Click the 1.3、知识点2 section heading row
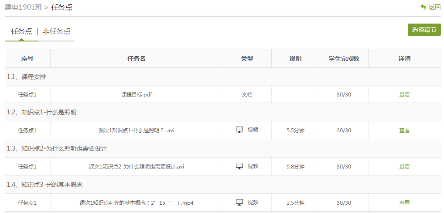The image size is (444, 213). pyautogui.click(x=57, y=148)
